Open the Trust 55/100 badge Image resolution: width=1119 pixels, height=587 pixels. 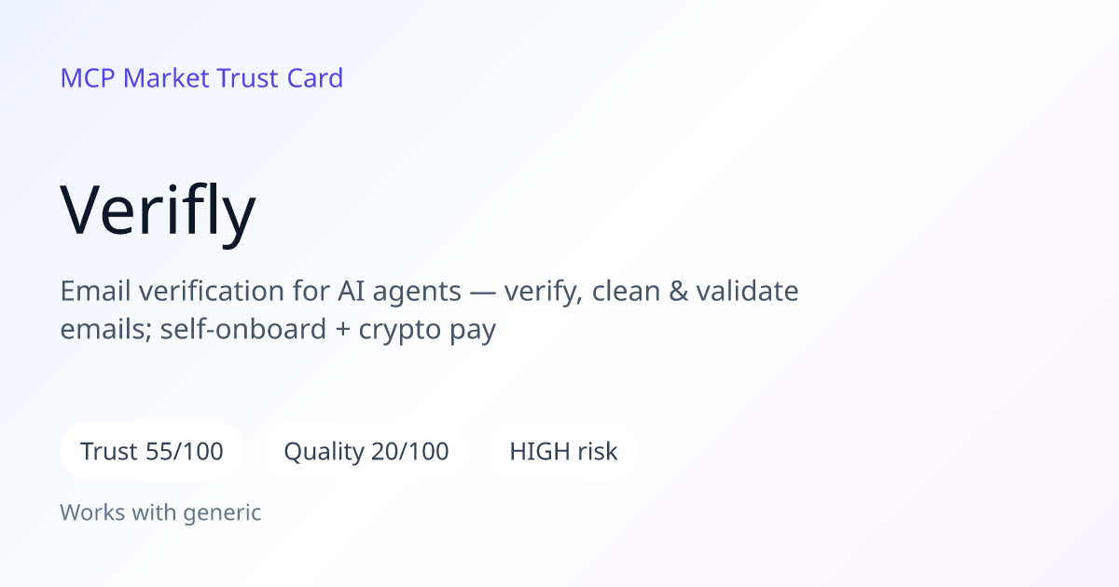coord(152,452)
